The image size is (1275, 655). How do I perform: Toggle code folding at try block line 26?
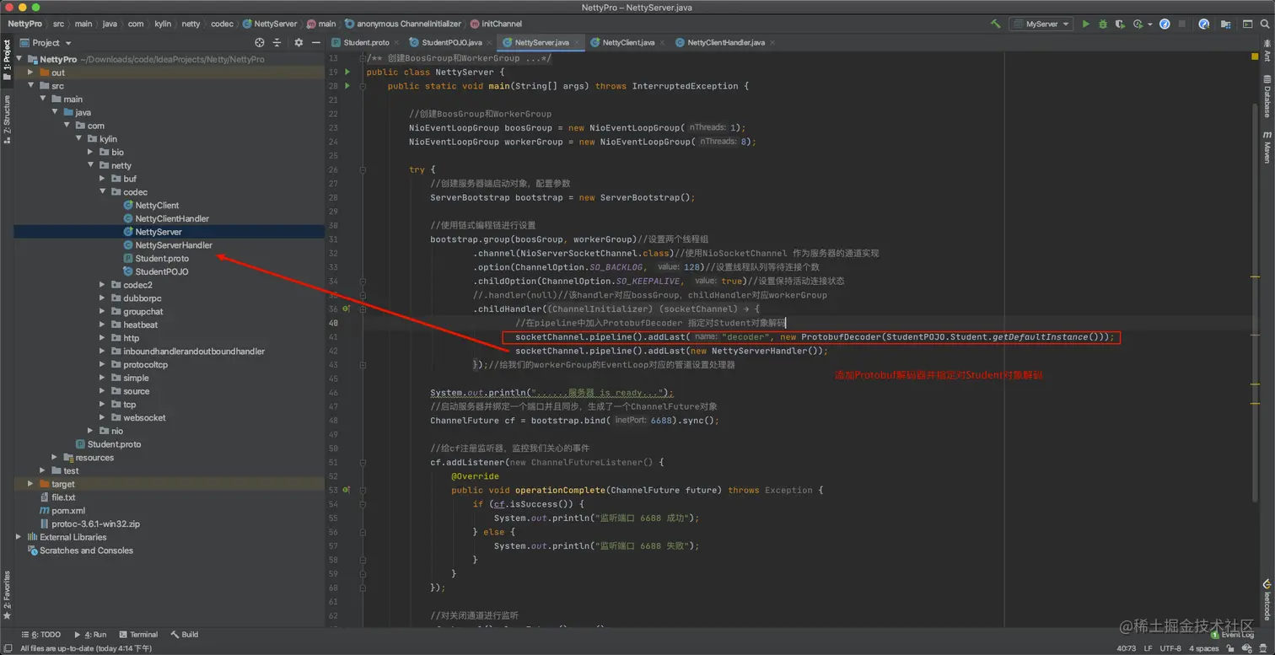363,169
